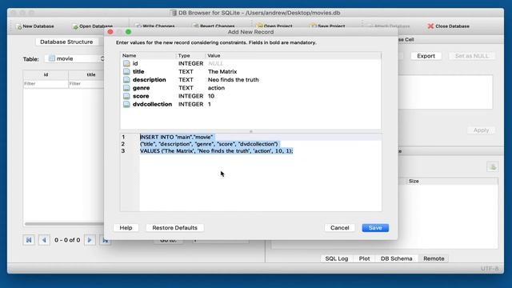Click the Type column header in dialog
Image resolution: width=512 pixels, height=288 pixels.
(190, 55)
